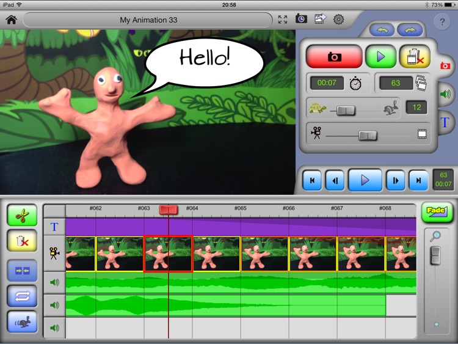The height and width of the screenshot is (344, 458).
Task: Mute the first audio track
Action: point(54,282)
